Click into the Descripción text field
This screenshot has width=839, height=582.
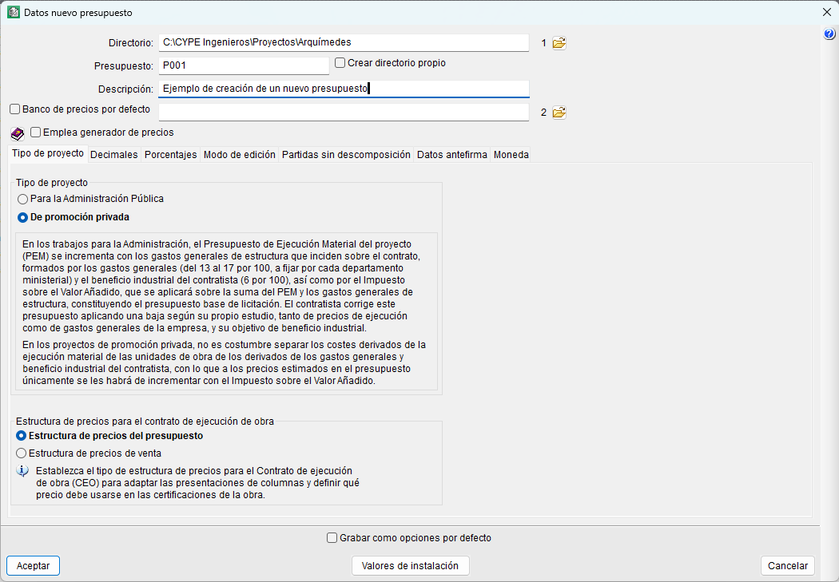pyautogui.click(x=344, y=89)
